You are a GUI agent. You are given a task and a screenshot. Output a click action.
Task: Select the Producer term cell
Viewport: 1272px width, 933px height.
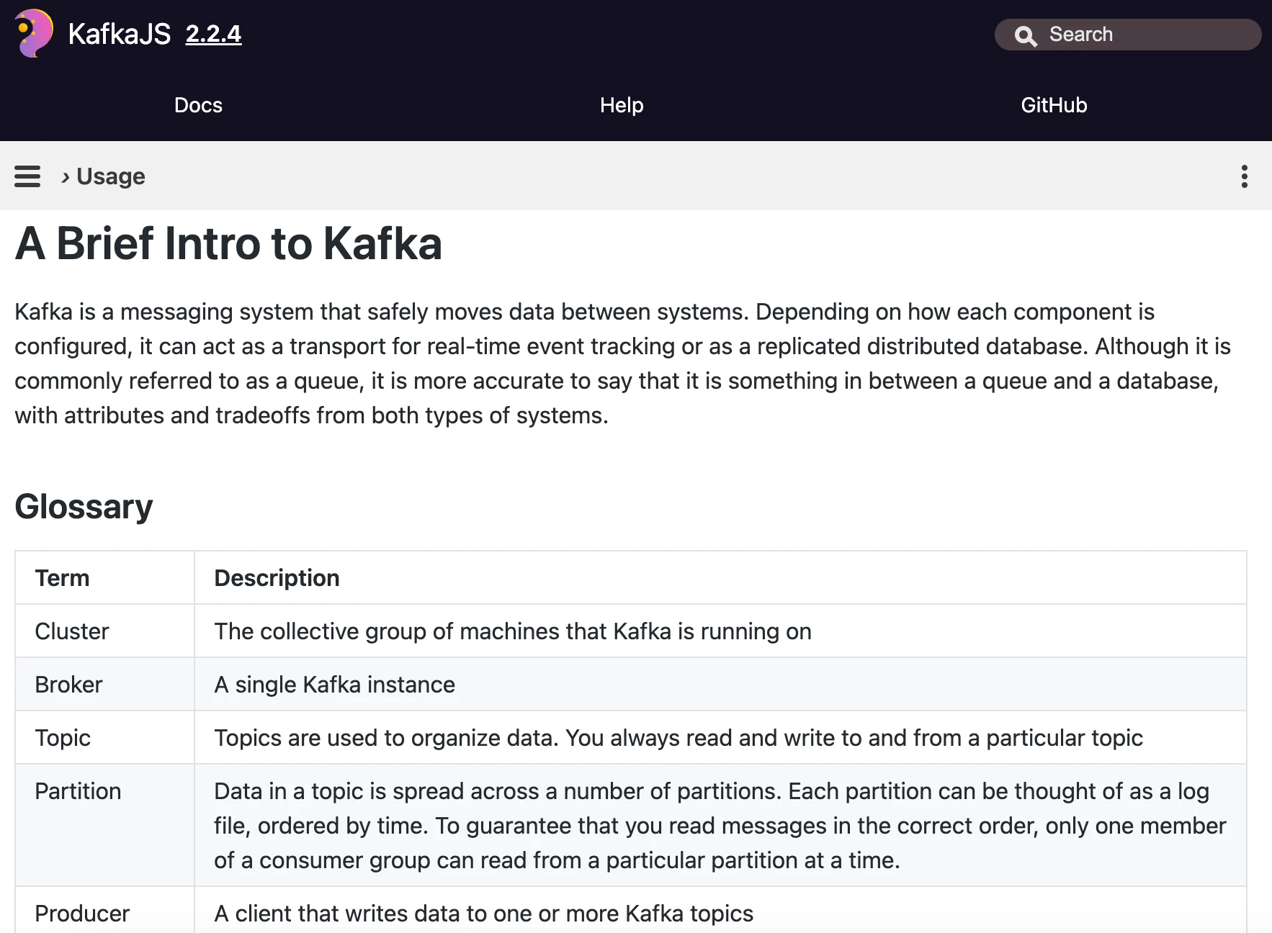pos(82,913)
